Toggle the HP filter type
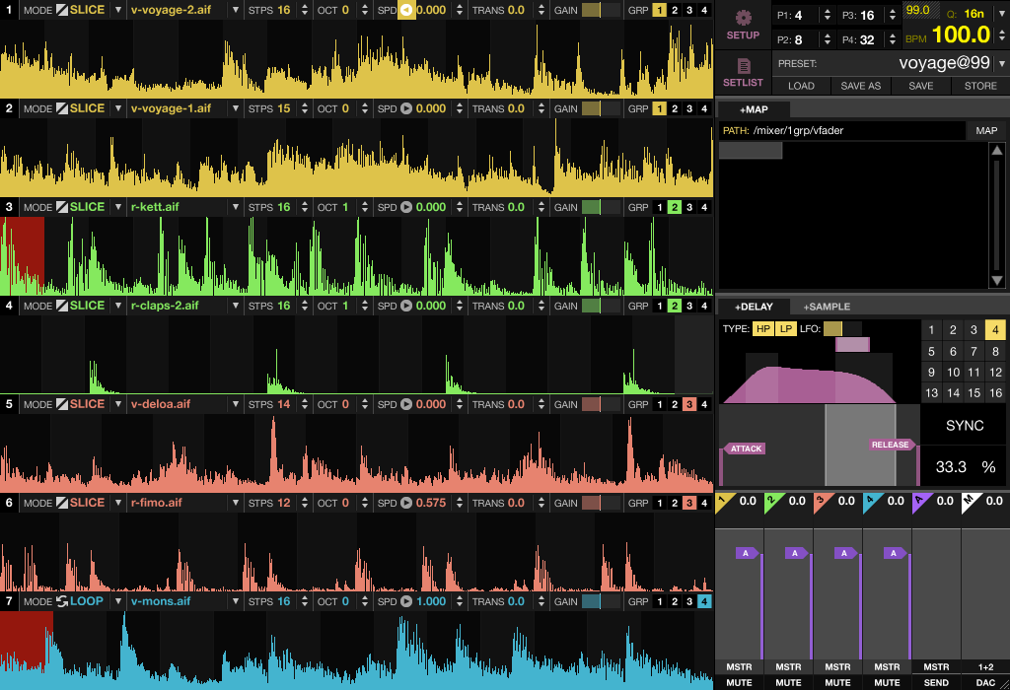Screen dimensions: 1010x690 763,329
